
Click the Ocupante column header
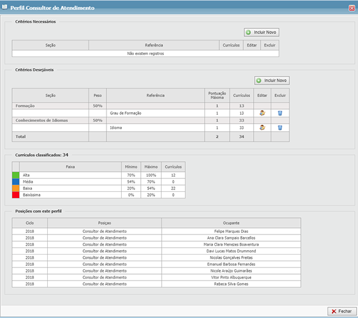point(231,223)
